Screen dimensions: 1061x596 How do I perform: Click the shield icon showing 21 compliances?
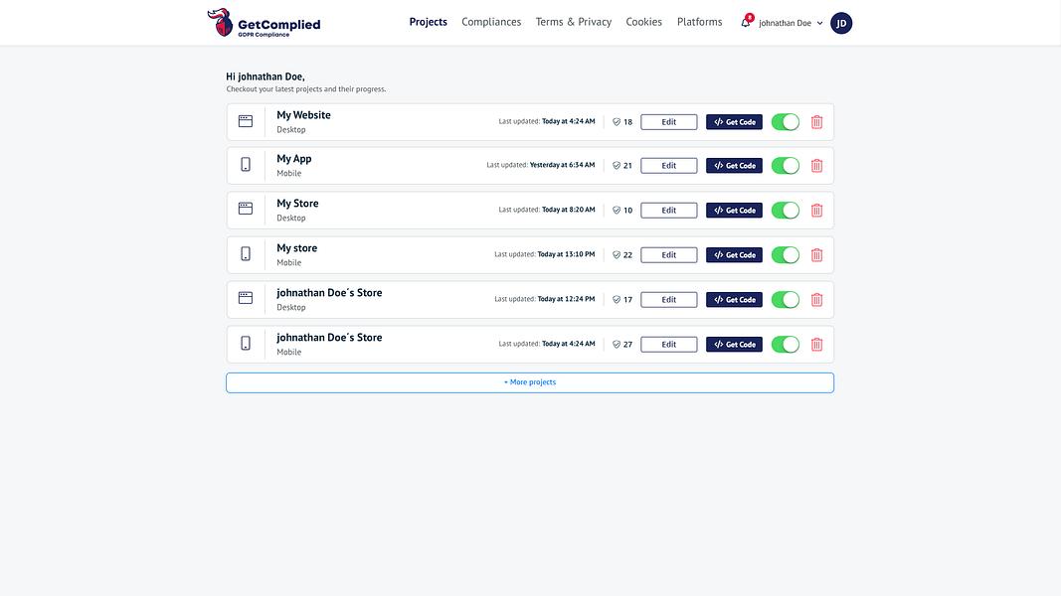coord(617,166)
